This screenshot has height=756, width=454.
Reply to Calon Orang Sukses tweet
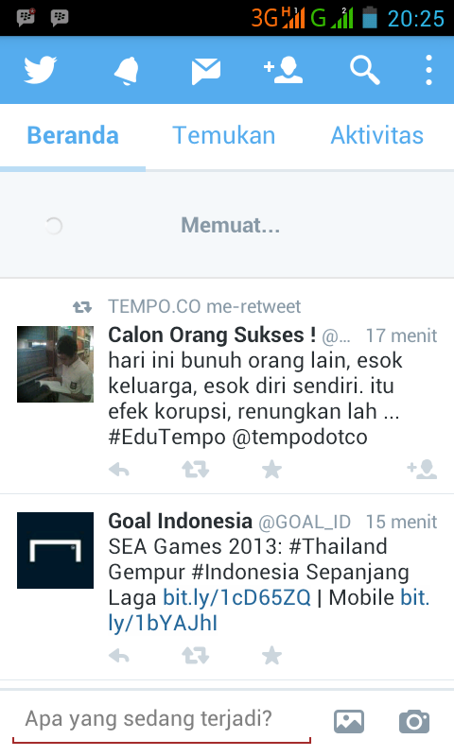(x=118, y=469)
